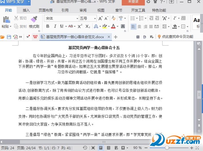Expand borders dropdown arrow

(187, 27)
